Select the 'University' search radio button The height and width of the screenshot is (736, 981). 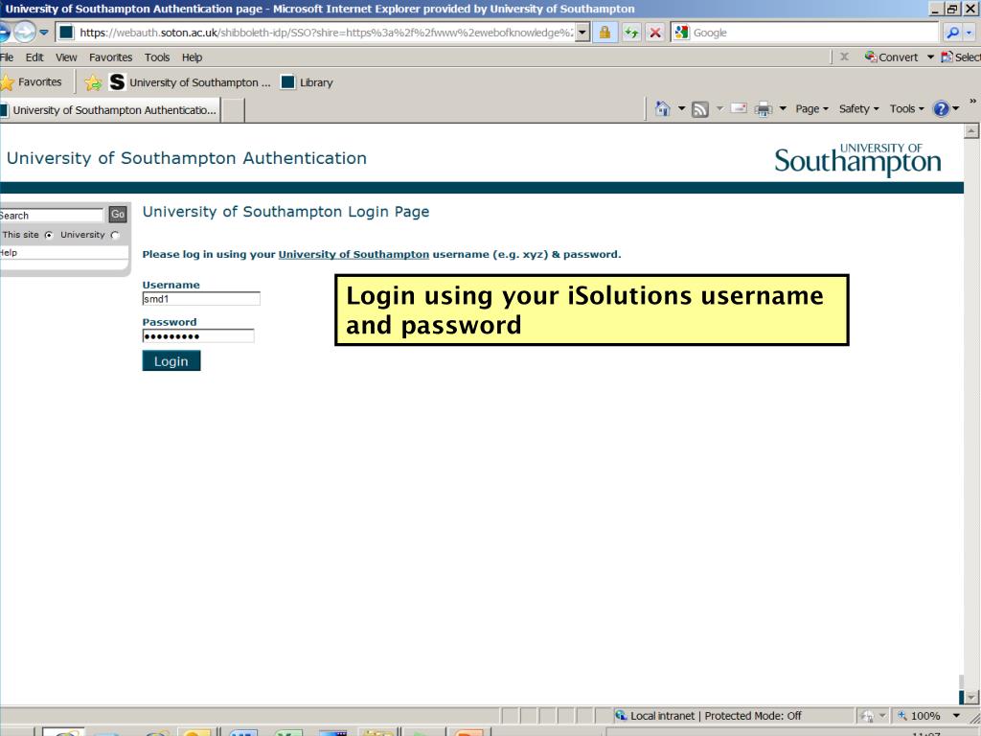point(115,235)
